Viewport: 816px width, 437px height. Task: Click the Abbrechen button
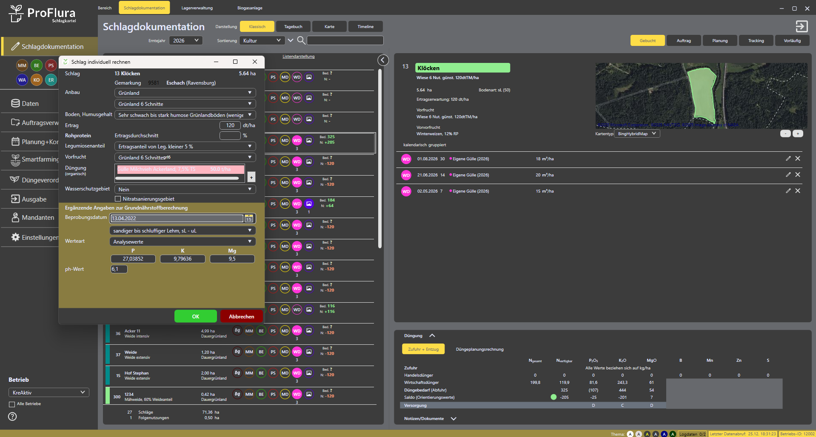point(241,316)
